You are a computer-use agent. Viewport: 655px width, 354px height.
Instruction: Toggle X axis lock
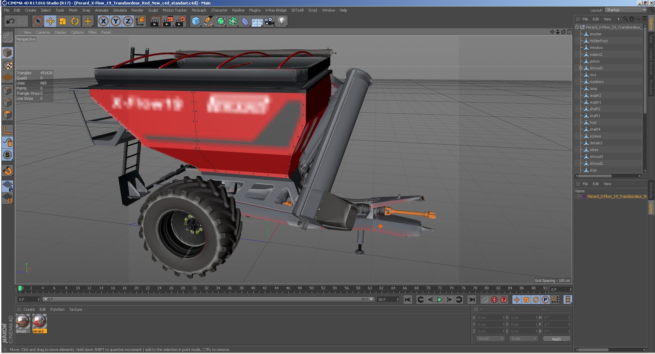(x=103, y=21)
